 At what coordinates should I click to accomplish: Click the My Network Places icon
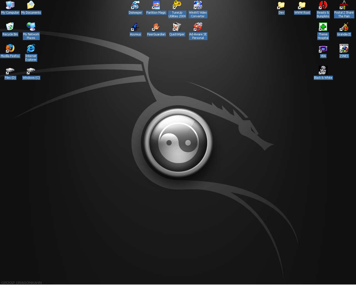tap(31, 27)
